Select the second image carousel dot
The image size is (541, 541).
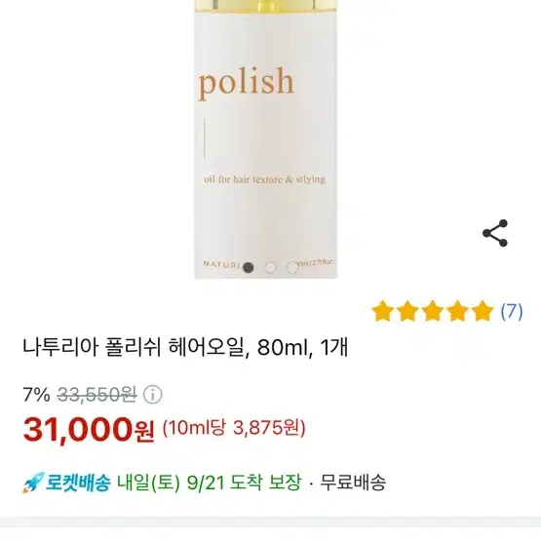[271, 267]
